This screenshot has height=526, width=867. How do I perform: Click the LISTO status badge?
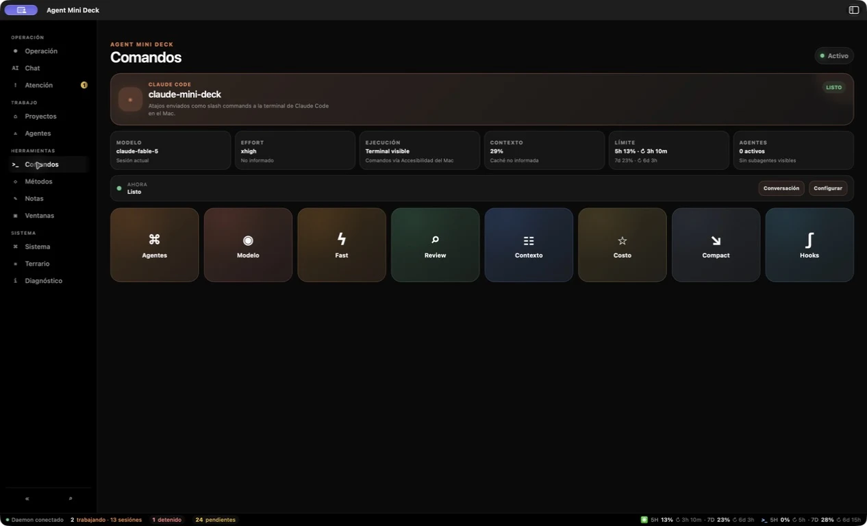833,88
